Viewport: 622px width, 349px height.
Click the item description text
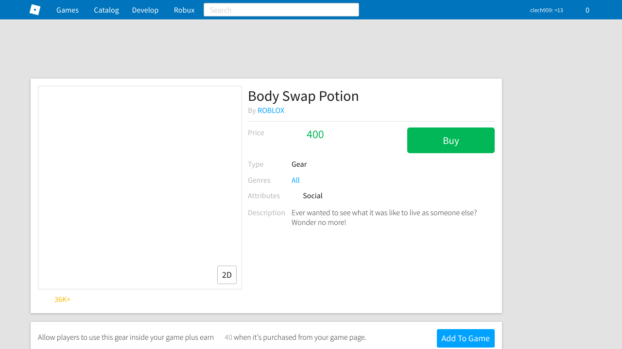click(x=384, y=218)
